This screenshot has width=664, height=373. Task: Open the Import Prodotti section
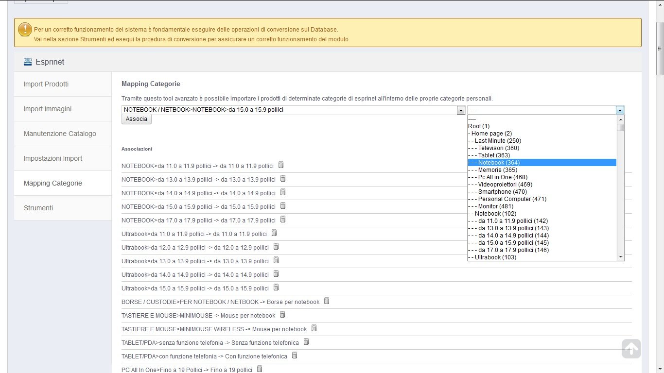point(63,84)
